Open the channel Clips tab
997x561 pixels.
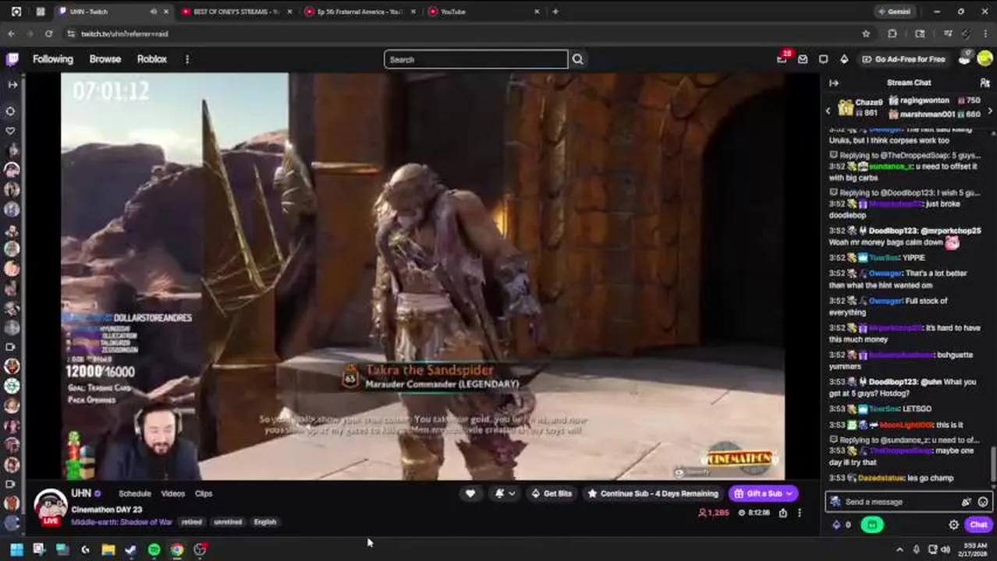click(204, 493)
